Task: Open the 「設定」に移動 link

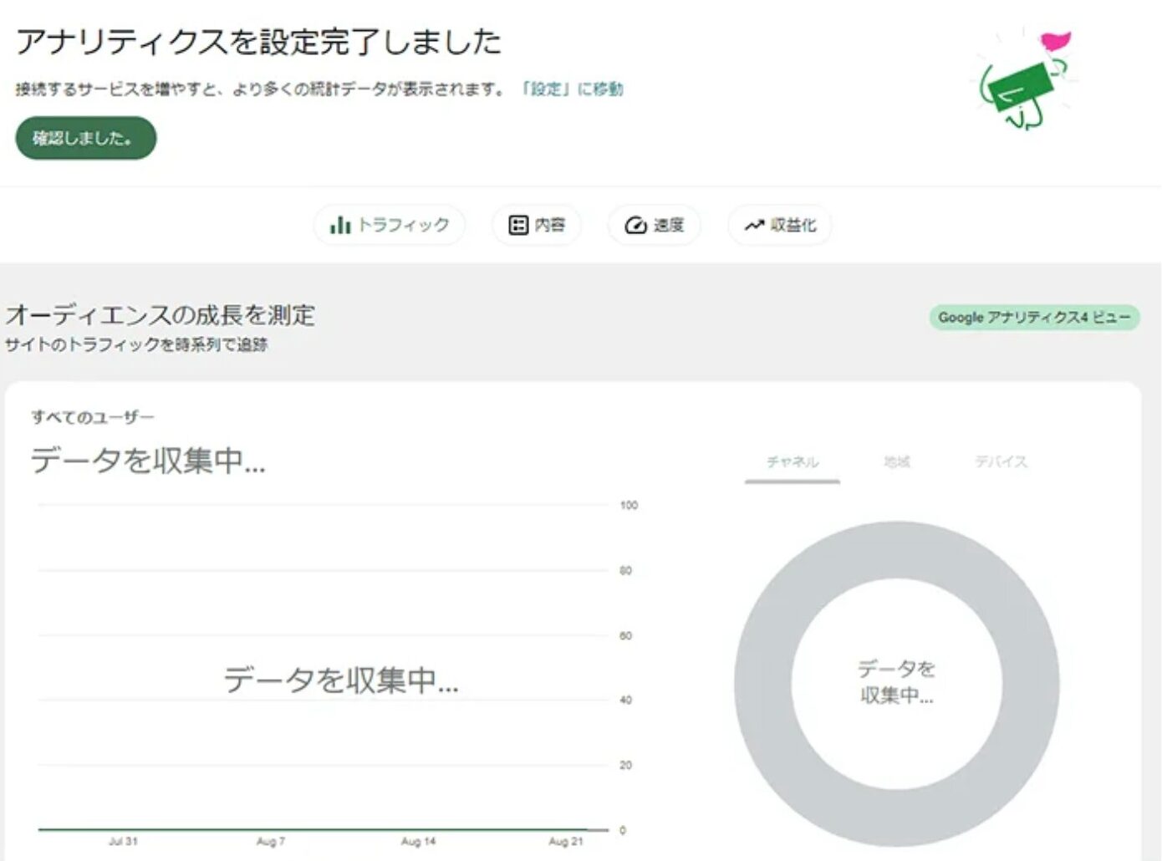Action: click(571, 89)
